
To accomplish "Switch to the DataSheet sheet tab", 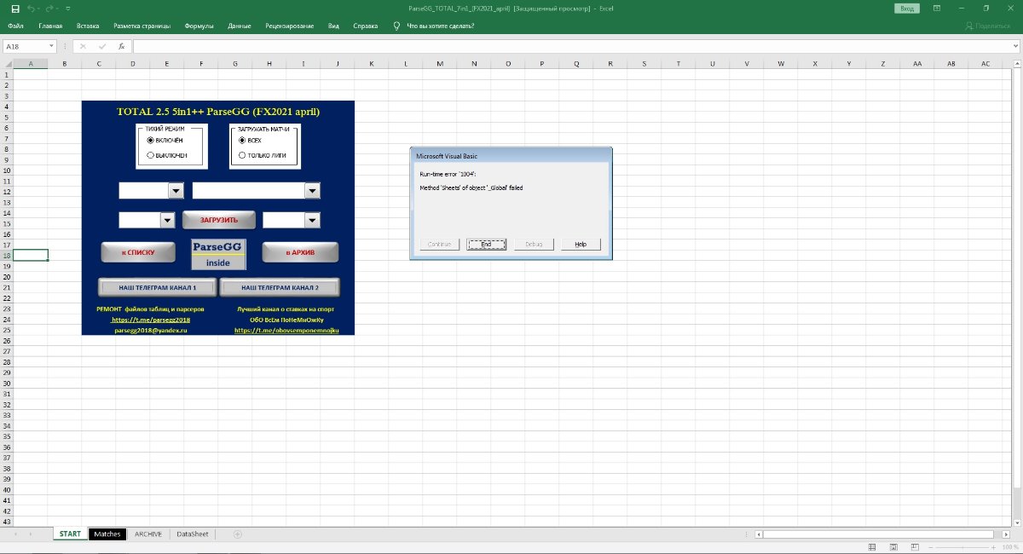I will 192,534.
